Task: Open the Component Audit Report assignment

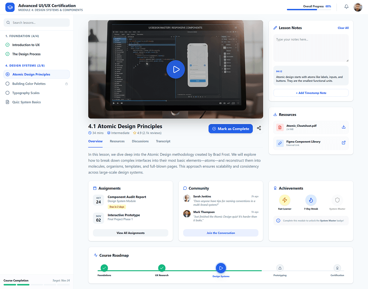Action: (127, 197)
